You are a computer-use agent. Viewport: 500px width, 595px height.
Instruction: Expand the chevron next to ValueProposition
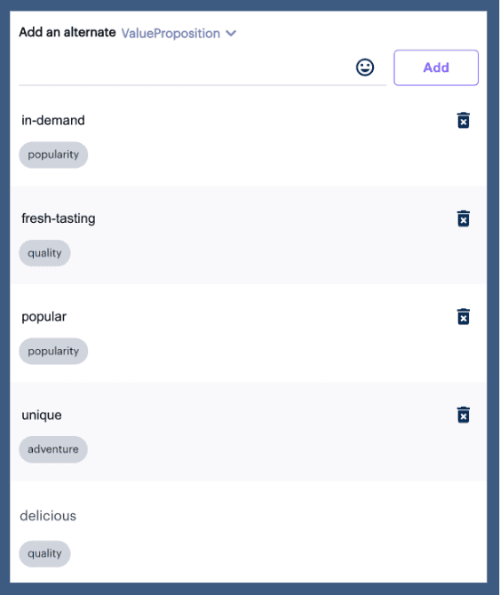click(231, 34)
